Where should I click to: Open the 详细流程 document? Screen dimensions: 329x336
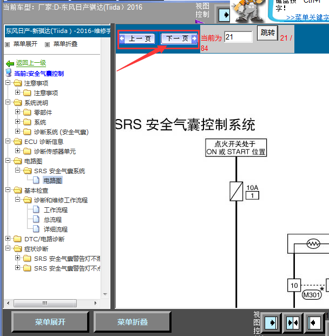pyautogui.click(x=56, y=229)
